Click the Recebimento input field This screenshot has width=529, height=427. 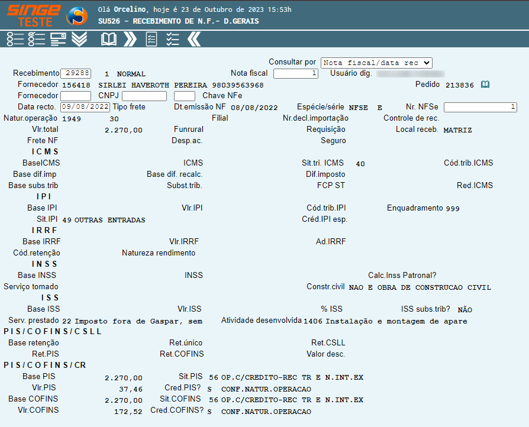pyautogui.click(x=76, y=73)
